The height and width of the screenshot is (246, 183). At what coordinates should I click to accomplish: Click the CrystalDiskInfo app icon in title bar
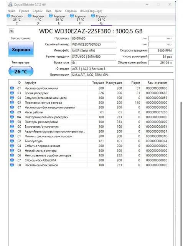[x=10, y=4]
